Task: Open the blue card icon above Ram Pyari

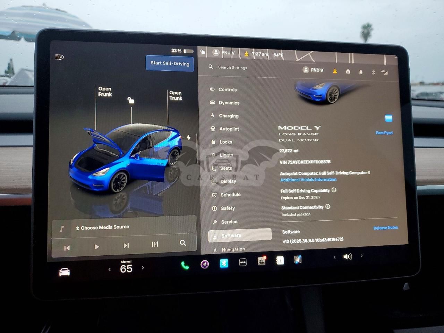Action: [388, 118]
